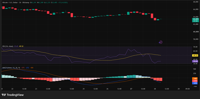Click the 70.00 RSI axis level
The image size is (200, 99).
[195, 47]
